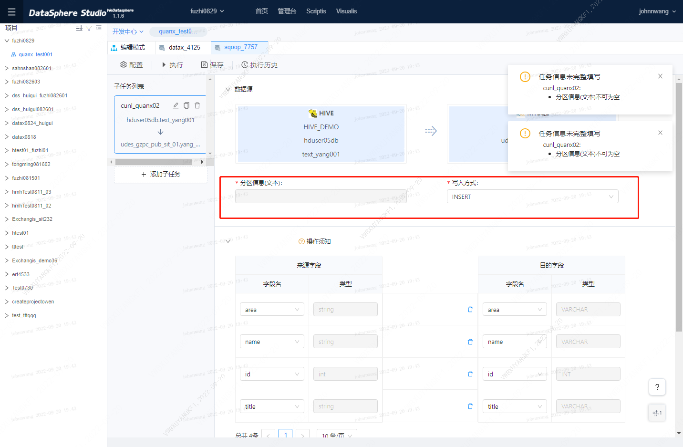This screenshot has height=447, width=683.
Task: Run the task using the 执行 play icon
Action: click(164, 64)
